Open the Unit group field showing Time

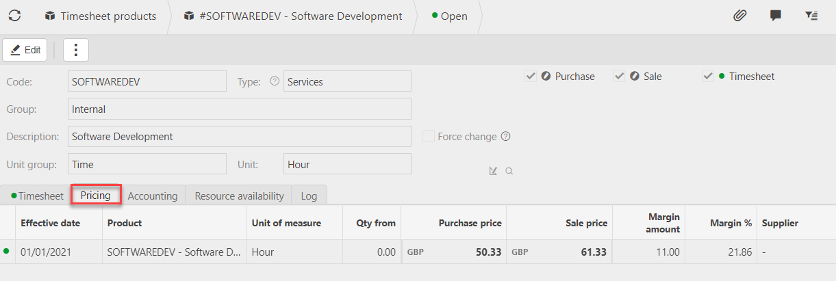coord(147,164)
